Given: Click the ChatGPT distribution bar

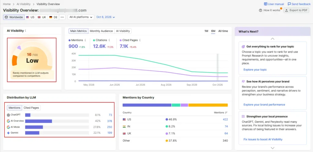Looking at the screenshot, I should point(57,115).
